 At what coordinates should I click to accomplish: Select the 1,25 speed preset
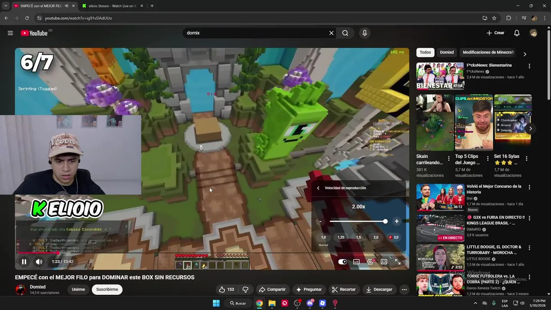click(x=341, y=237)
